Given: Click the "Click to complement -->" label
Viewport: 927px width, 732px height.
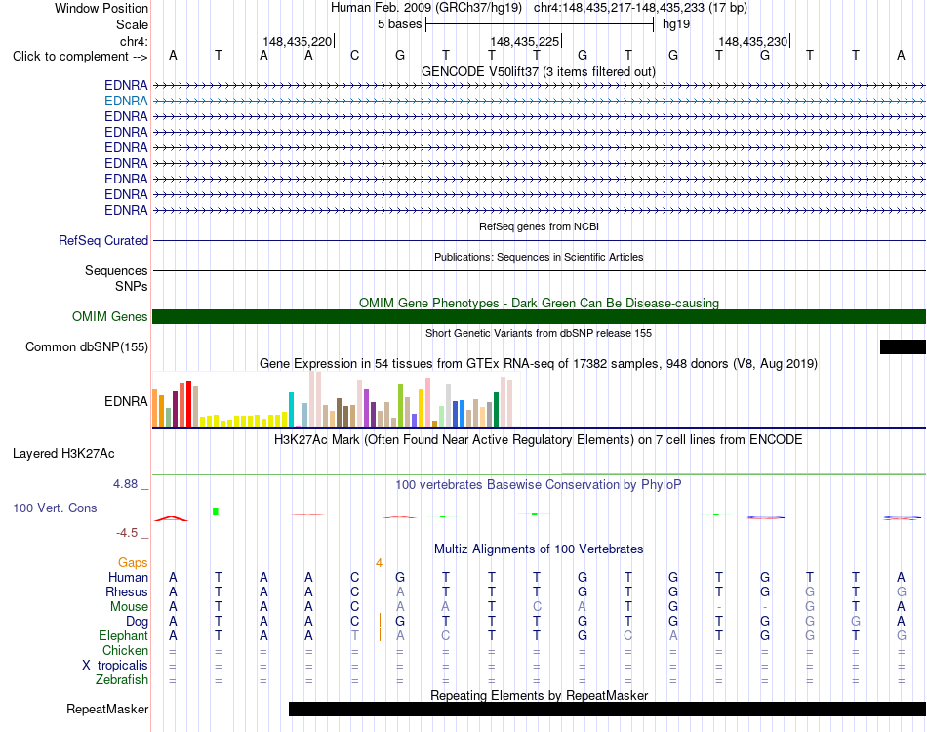Looking at the screenshot, I should click(80, 57).
